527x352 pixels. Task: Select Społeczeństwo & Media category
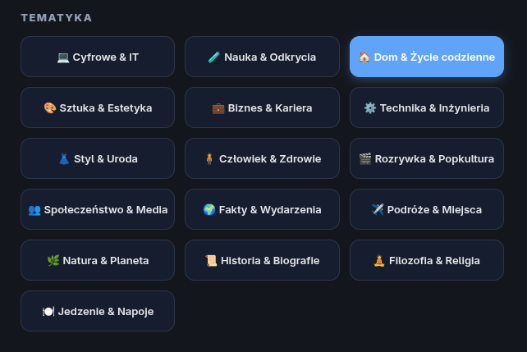(98, 209)
